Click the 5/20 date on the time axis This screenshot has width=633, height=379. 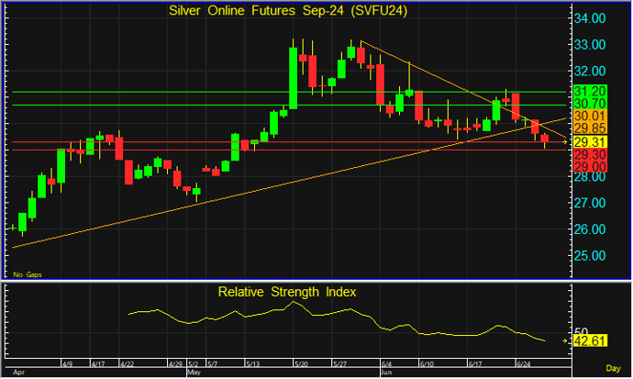coord(299,364)
